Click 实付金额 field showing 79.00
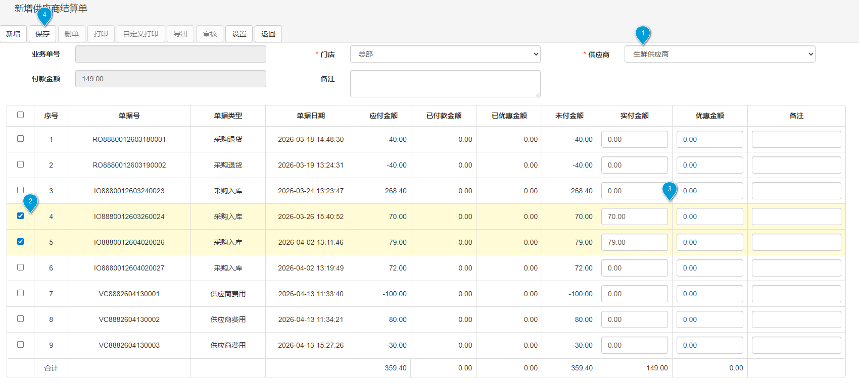 (634, 242)
